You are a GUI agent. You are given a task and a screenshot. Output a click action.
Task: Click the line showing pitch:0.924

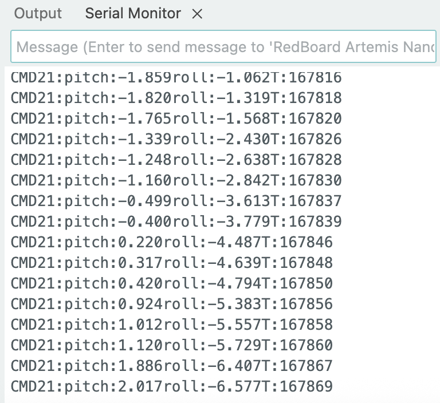pos(171,304)
